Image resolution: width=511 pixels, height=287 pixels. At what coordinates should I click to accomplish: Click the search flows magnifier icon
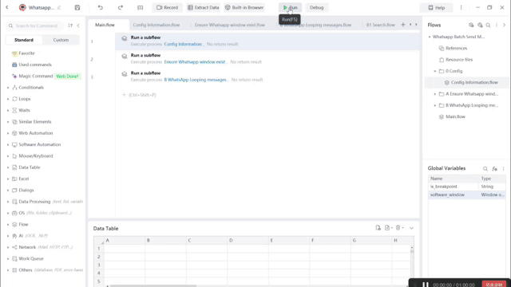click(488, 25)
